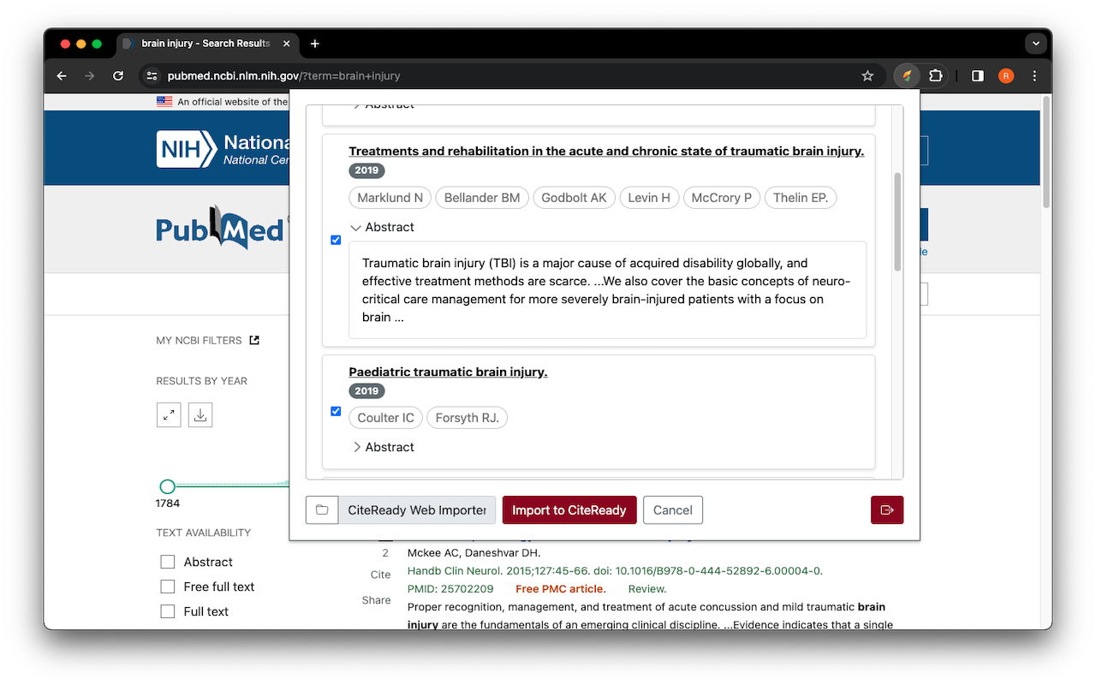1096x685 pixels.
Task: Select the Marklund N author chip
Action: (390, 198)
